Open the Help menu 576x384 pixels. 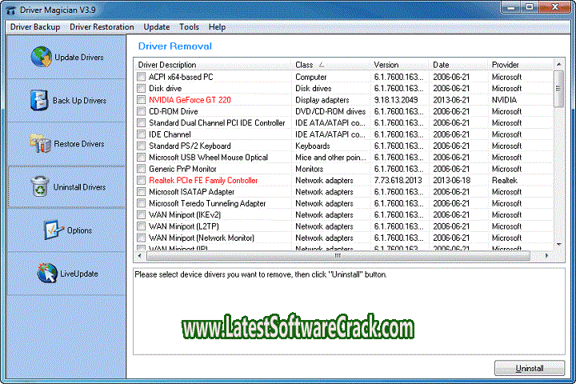coord(217,26)
